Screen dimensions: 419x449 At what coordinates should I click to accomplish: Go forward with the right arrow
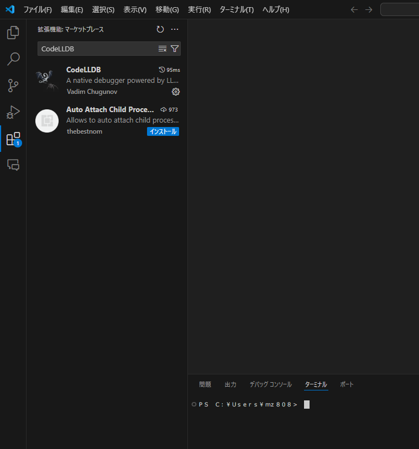(x=369, y=10)
